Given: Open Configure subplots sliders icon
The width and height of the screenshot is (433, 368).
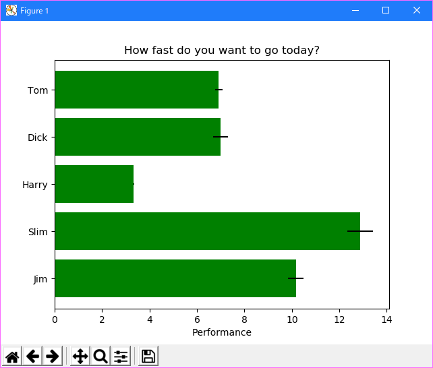Looking at the screenshot, I should [121, 356].
